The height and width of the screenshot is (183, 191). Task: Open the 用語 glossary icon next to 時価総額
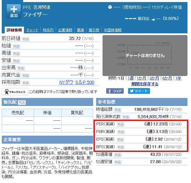coord(117,110)
